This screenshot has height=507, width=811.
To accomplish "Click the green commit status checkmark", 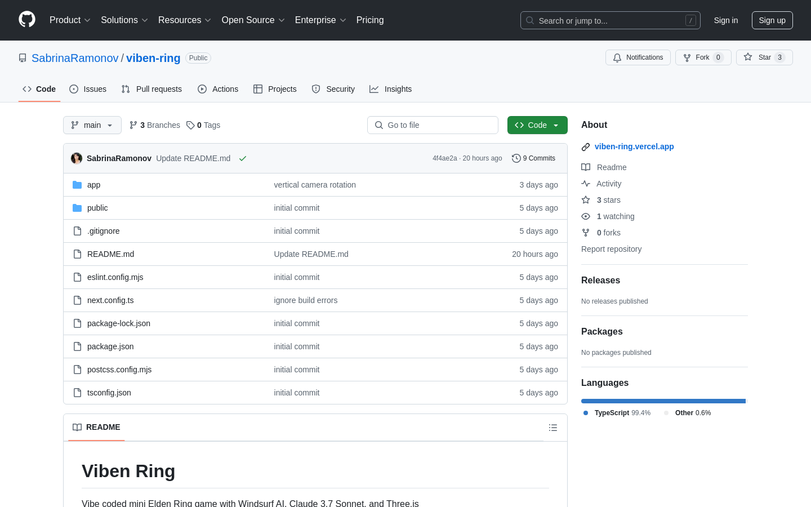I will point(243,158).
